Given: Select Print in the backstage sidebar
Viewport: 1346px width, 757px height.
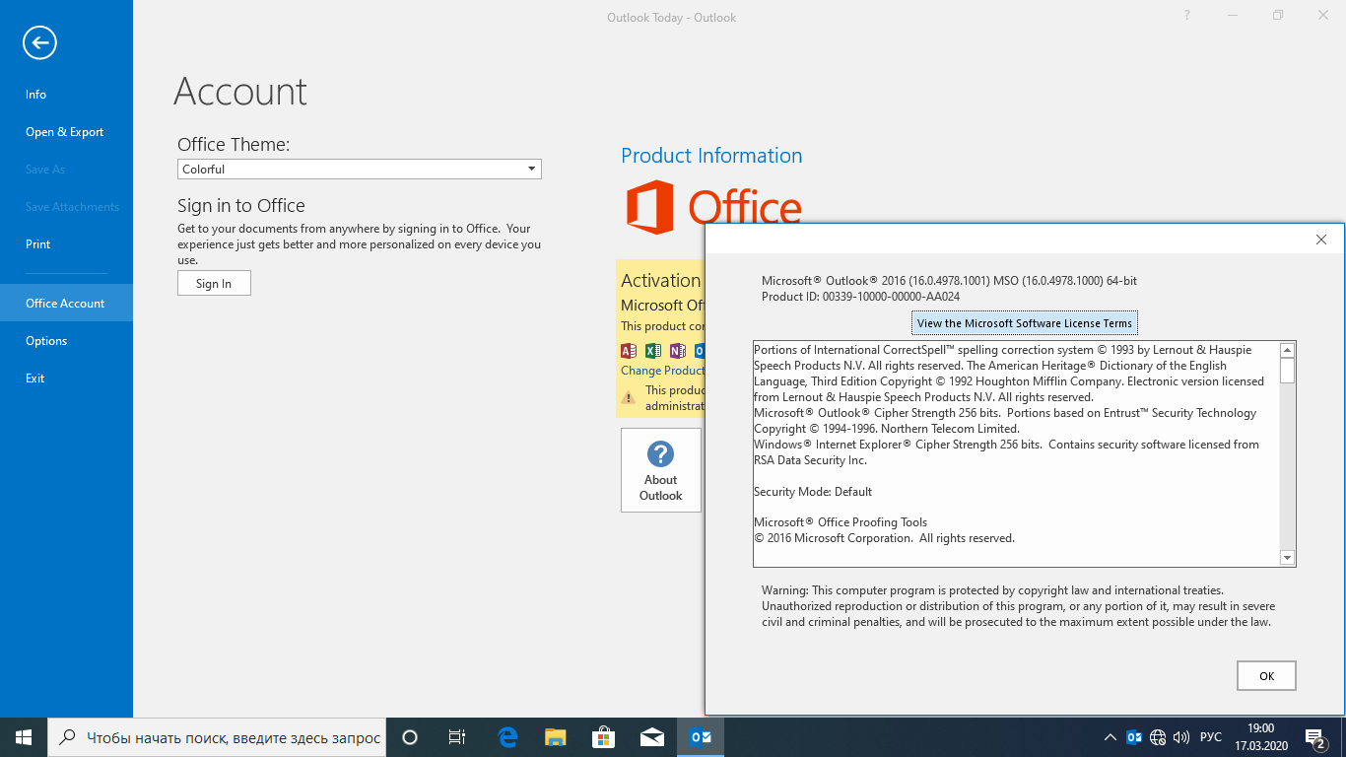Looking at the screenshot, I should click(66, 244).
